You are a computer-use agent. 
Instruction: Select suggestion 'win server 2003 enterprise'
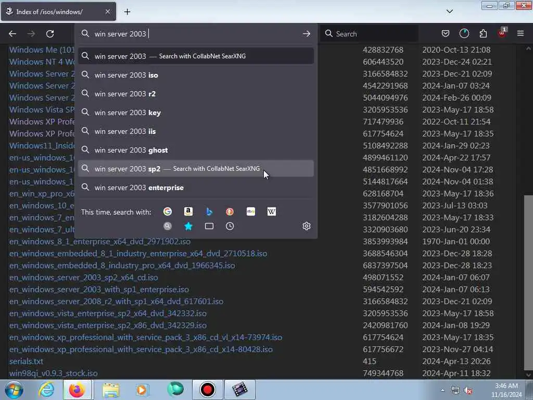click(196, 187)
